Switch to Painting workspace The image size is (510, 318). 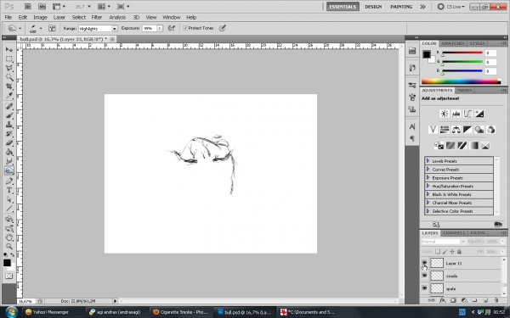click(x=401, y=7)
